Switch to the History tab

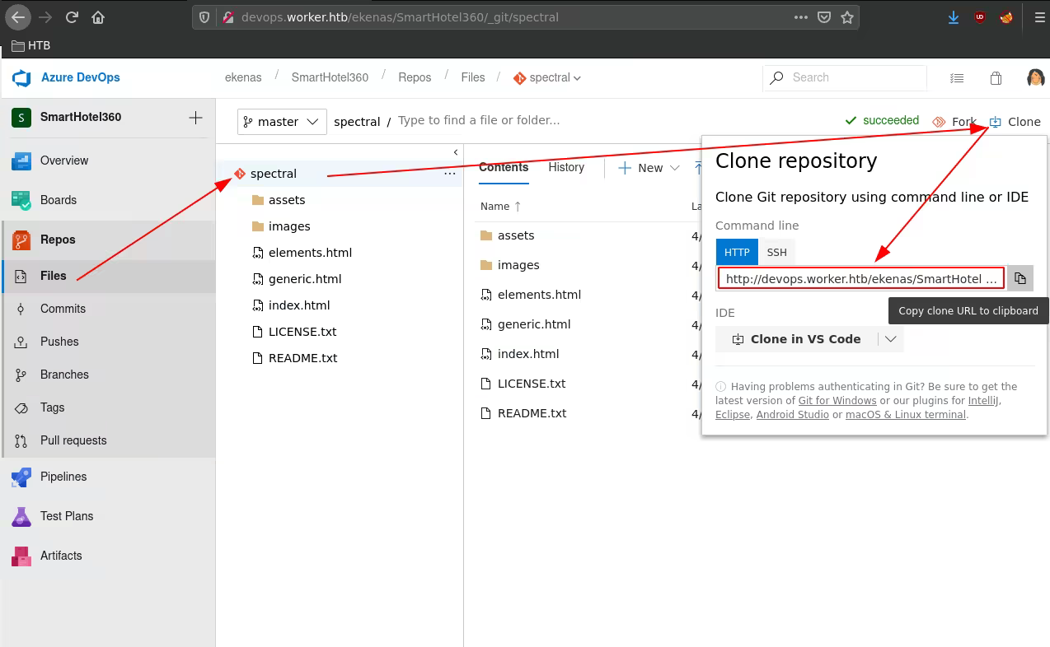pos(566,167)
